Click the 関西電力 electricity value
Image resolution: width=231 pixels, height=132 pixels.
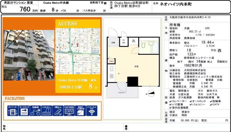coord(184,91)
